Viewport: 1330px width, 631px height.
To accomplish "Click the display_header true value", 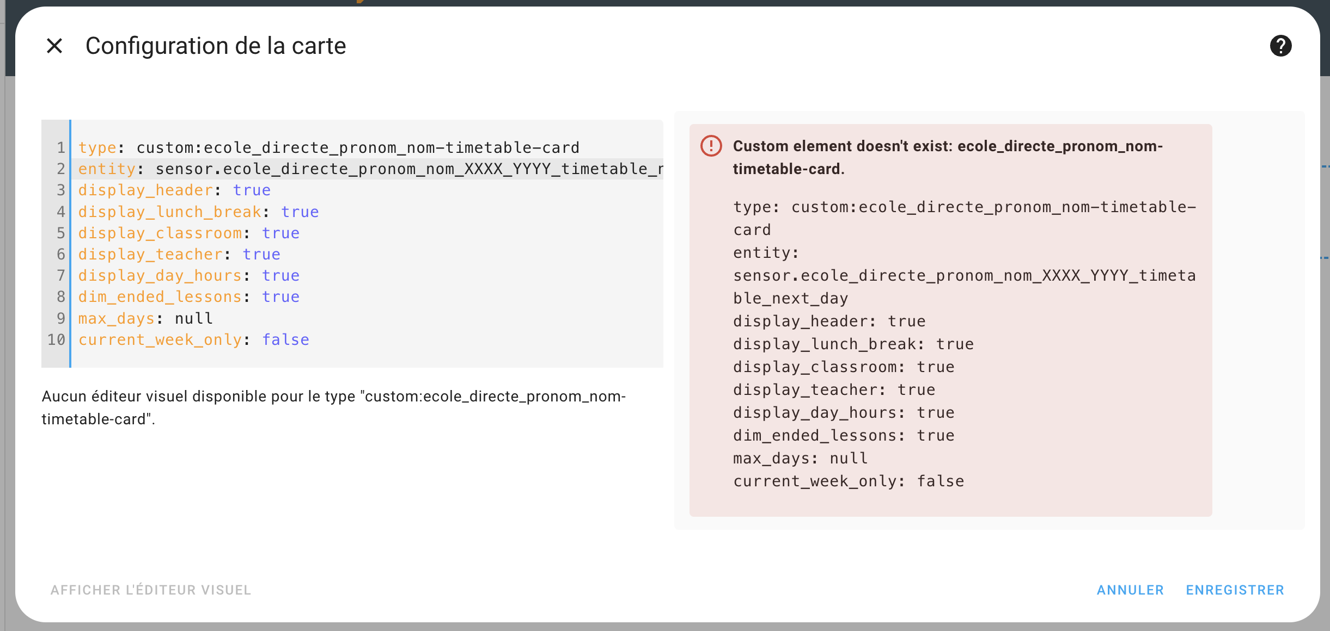I will click(x=252, y=190).
